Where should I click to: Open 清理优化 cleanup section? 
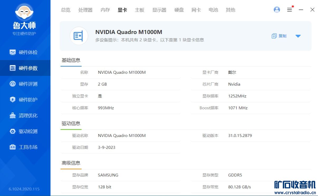[x=25, y=115]
